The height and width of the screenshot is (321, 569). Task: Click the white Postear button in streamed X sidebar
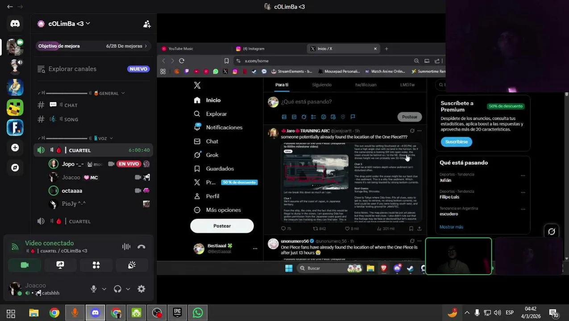click(222, 226)
